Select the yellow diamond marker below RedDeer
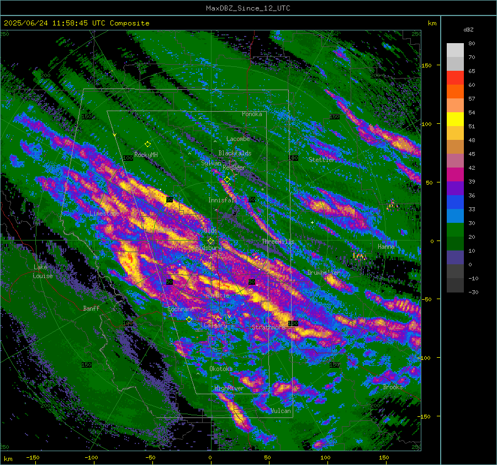Image resolution: width=497 pixels, height=465 pixels. coord(227,180)
